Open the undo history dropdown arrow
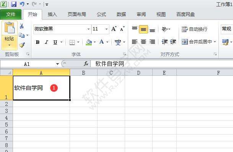The width and height of the screenshot is (233, 152). pos(28,4)
